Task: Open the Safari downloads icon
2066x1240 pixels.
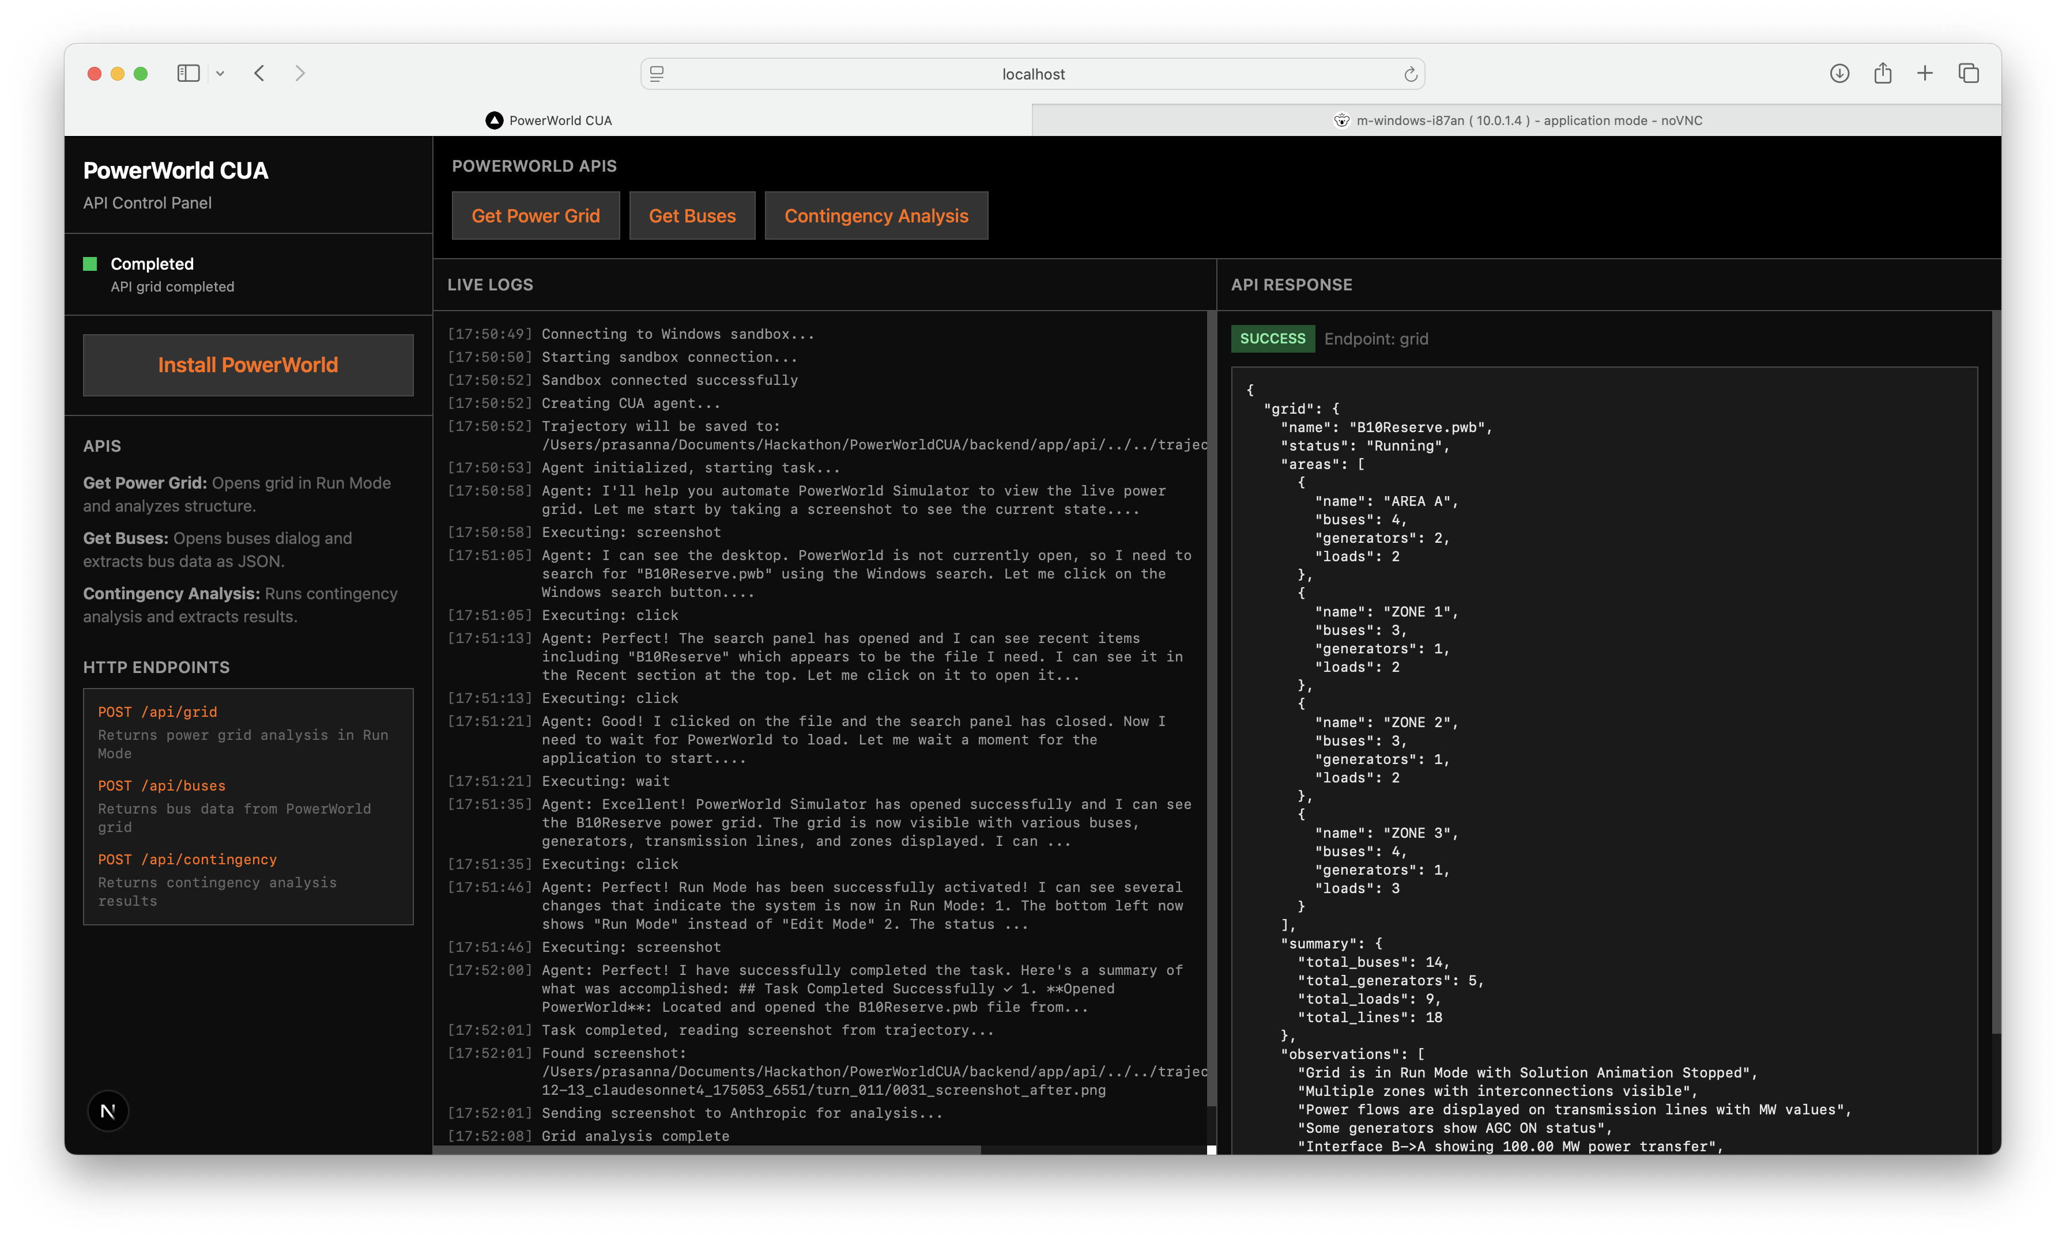Action: (x=1839, y=74)
